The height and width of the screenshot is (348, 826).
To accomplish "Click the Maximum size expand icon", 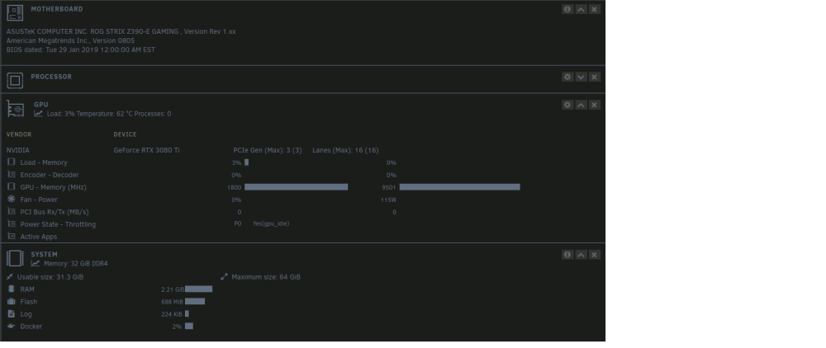I will 225,276.
